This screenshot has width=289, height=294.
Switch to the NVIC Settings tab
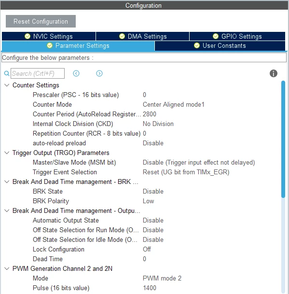pyautogui.click(x=49, y=36)
